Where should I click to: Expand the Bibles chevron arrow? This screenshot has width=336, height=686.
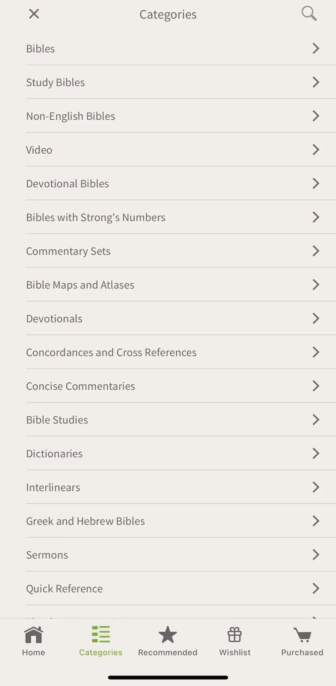click(x=316, y=48)
